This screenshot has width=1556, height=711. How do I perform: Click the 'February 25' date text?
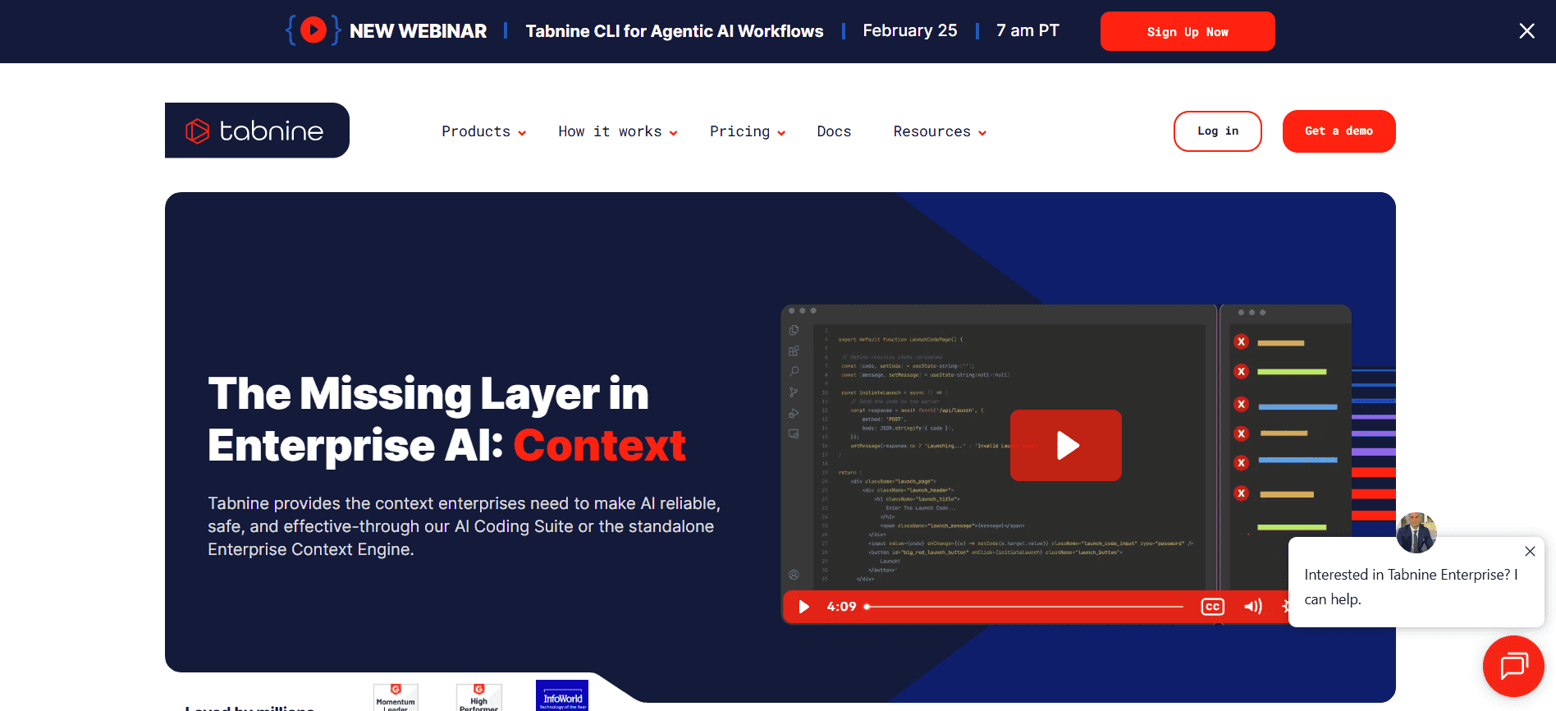click(x=910, y=30)
